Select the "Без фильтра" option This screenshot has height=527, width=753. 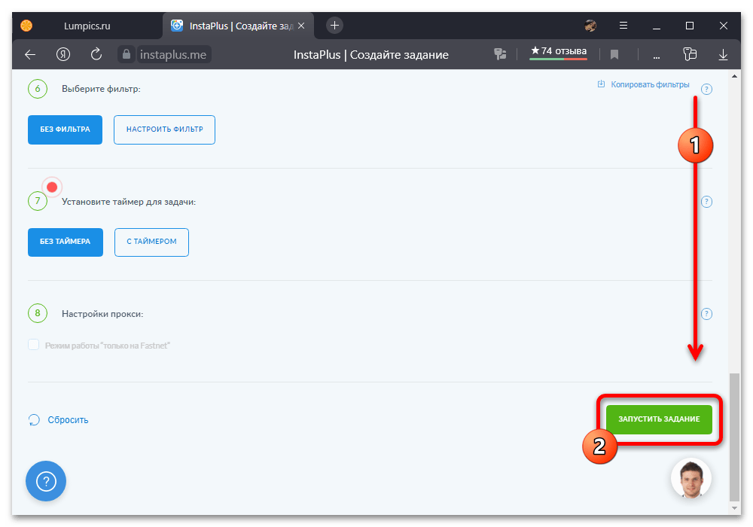point(65,129)
